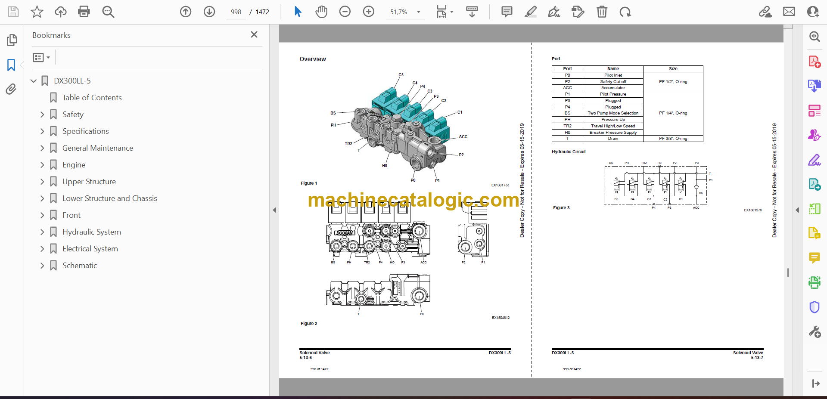Image resolution: width=827 pixels, height=399 pixels.
Task: Open page thumbnails panel
Action: pos(12,40)
